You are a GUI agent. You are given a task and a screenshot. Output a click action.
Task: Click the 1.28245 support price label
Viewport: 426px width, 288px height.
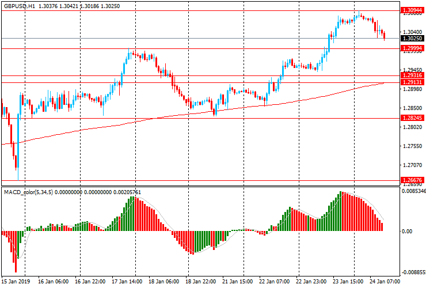(412, 118)
